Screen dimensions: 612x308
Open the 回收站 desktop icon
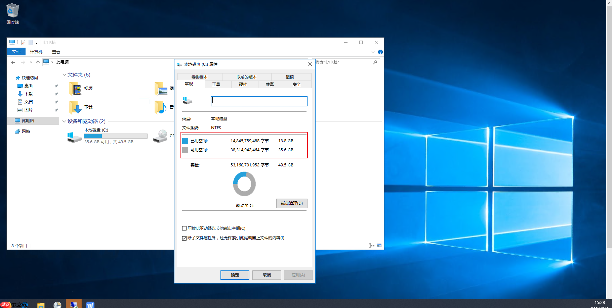12,10
